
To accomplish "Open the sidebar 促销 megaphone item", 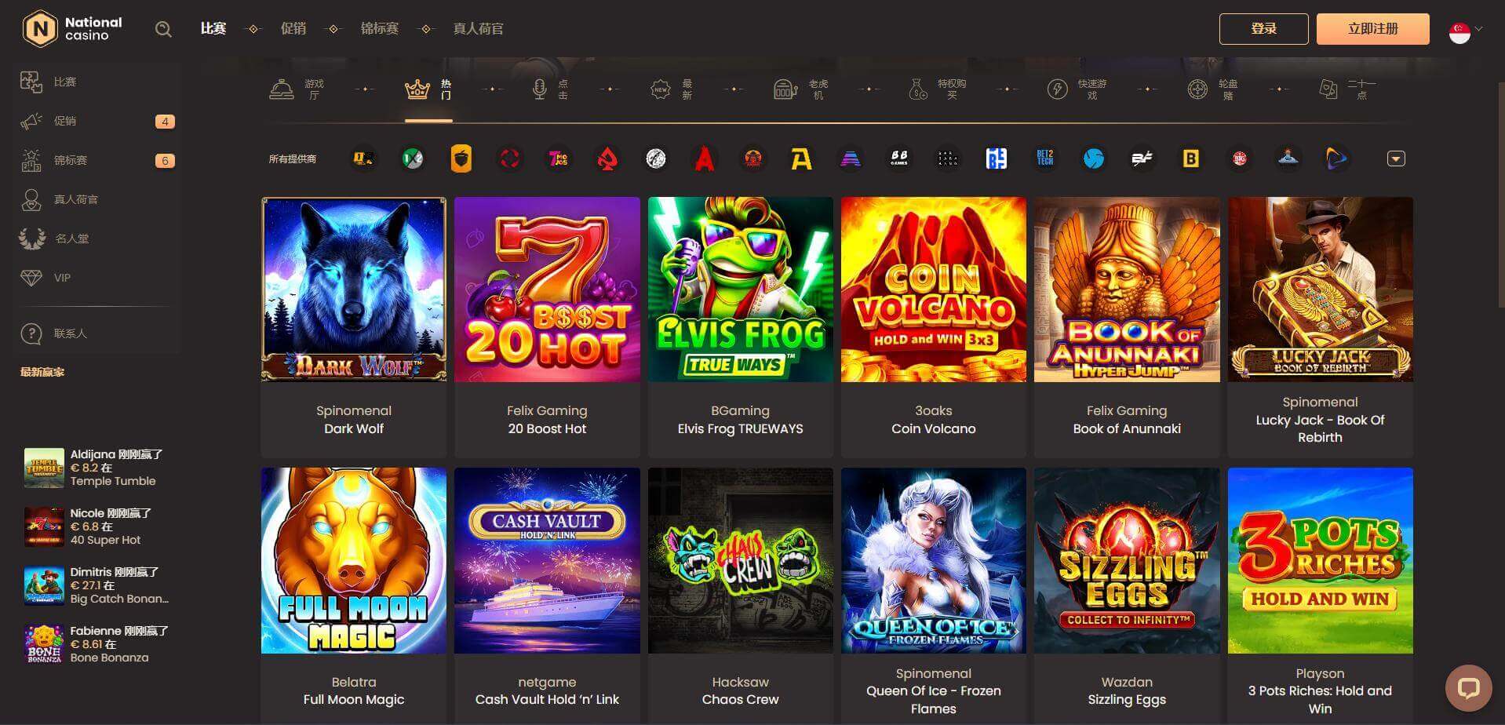I will tap(98, 121).
